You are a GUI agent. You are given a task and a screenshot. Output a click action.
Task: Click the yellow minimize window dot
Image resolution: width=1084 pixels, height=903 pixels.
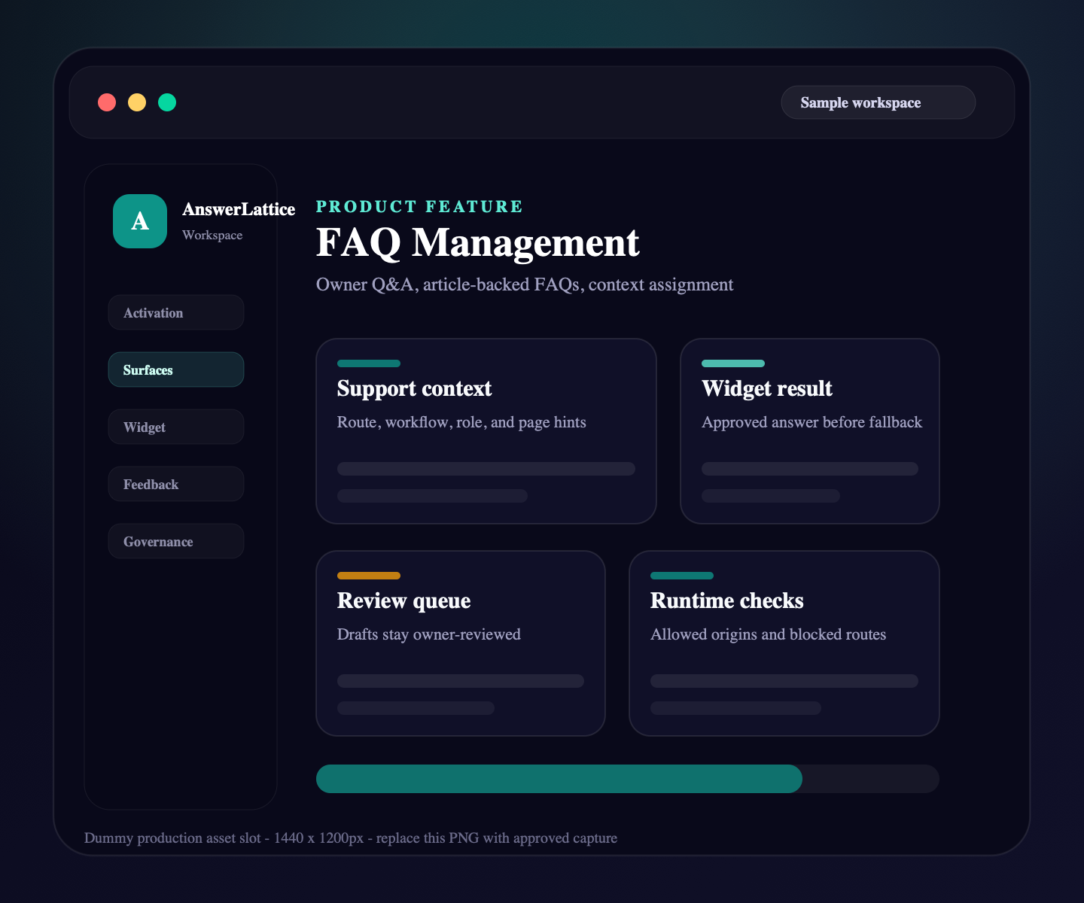click(137, 102)
